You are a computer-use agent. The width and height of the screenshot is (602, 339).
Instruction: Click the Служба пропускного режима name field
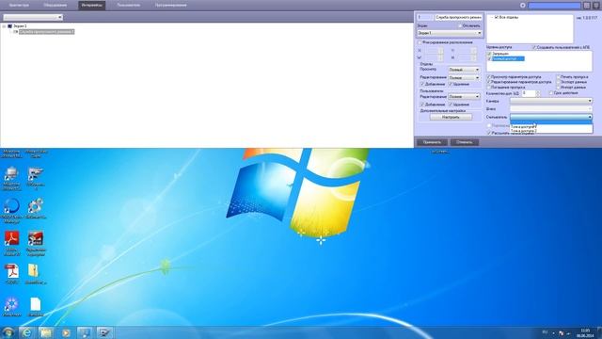click(458, 17)
